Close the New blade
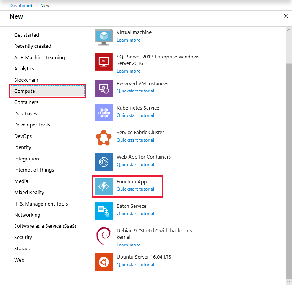 tap(286, 16)
